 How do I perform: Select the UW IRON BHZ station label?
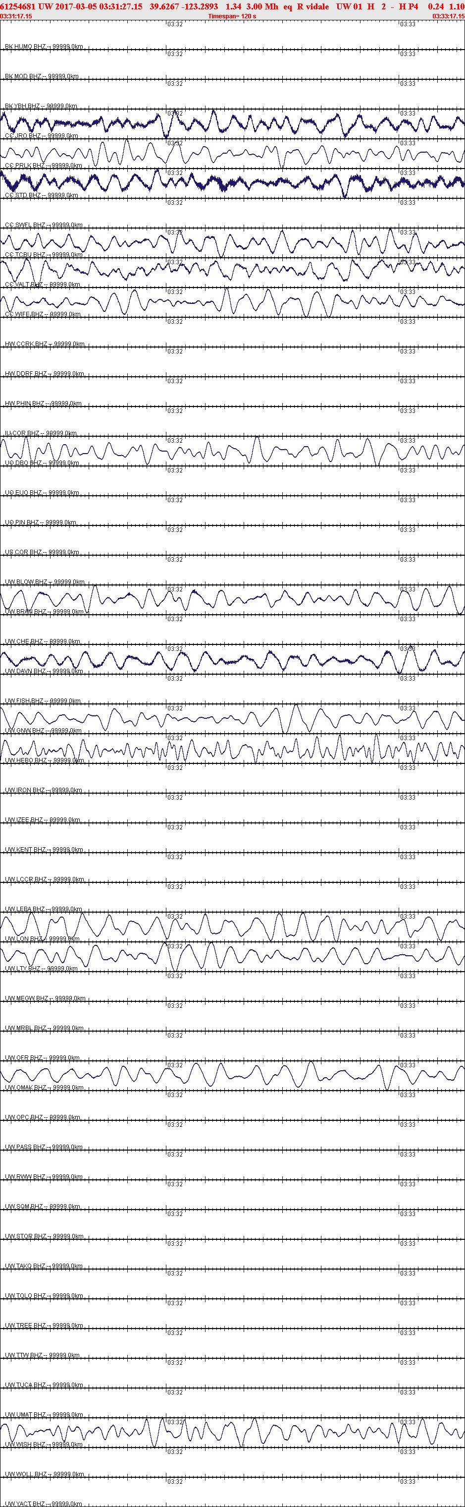[x=44, y=790]
